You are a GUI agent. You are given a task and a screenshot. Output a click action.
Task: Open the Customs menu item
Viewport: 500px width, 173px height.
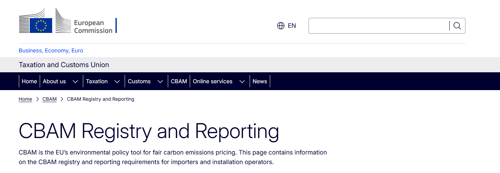[x=139, y=81]
